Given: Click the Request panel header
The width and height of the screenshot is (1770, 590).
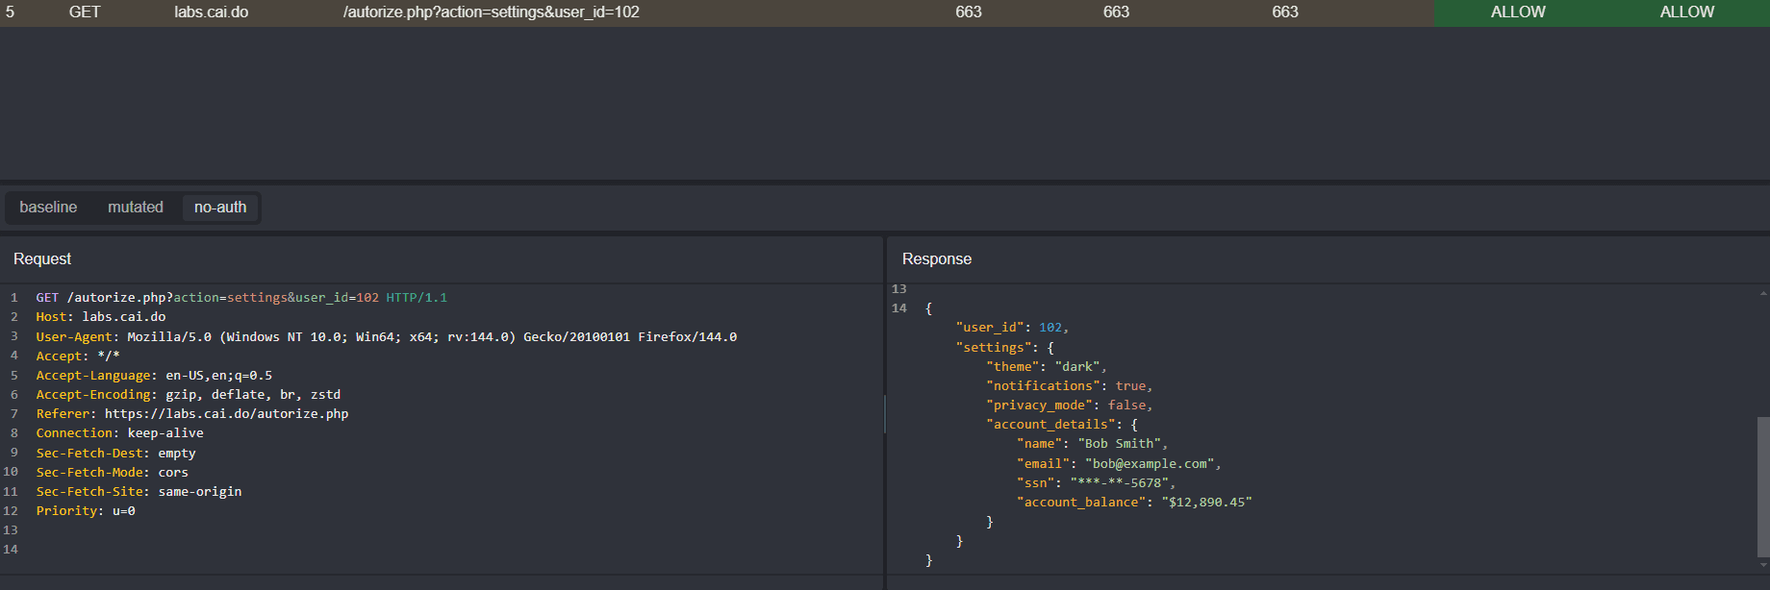Looking at the screenshot, I should point(42,259).
